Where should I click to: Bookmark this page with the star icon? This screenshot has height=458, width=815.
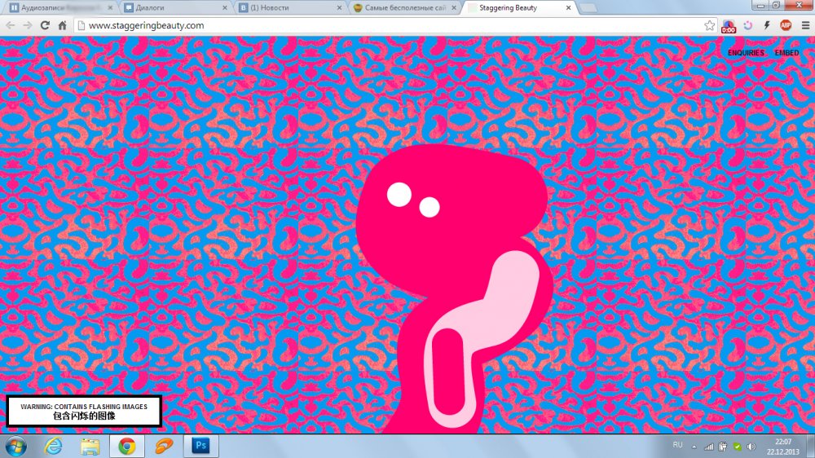tap(710, 25)
